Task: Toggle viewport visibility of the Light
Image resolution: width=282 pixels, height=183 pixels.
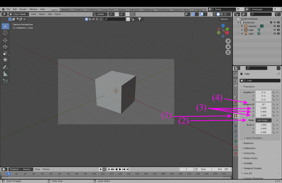Action: pos(275,34)
